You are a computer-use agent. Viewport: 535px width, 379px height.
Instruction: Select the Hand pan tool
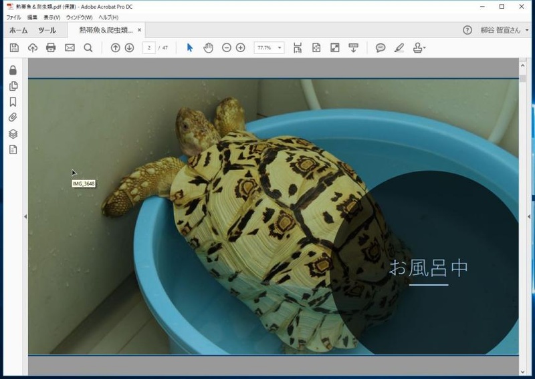(x=208, y=48)
